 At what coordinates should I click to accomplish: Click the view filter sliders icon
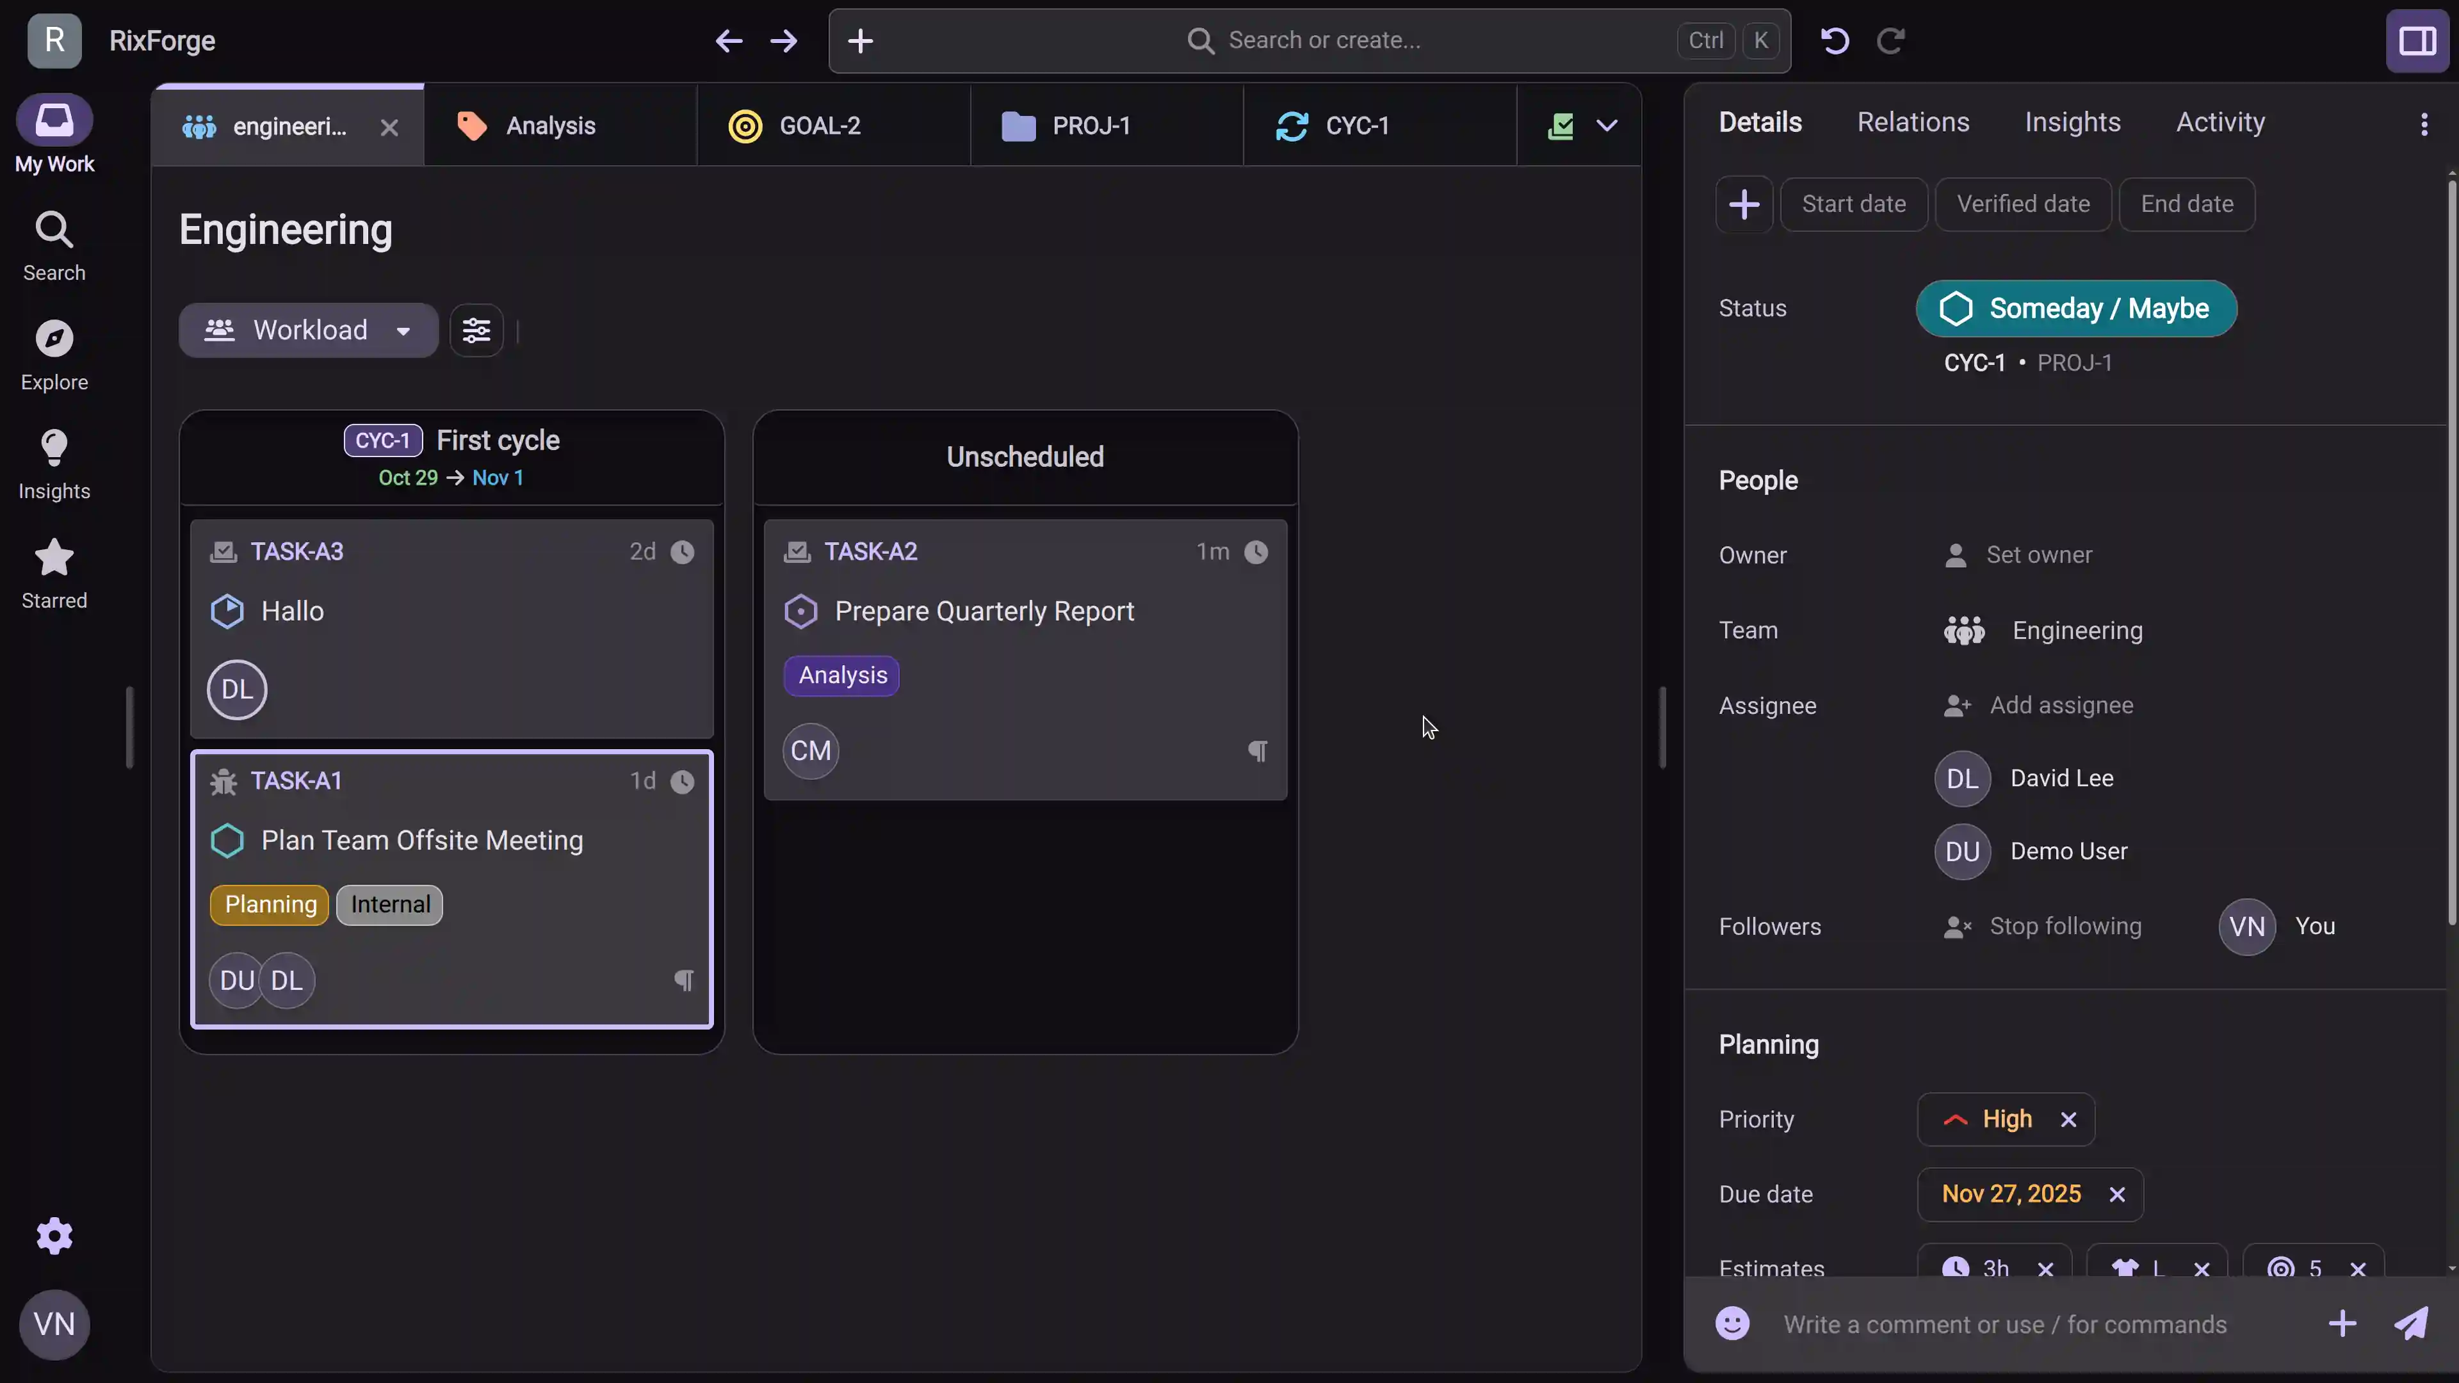[x=476, y=330]
